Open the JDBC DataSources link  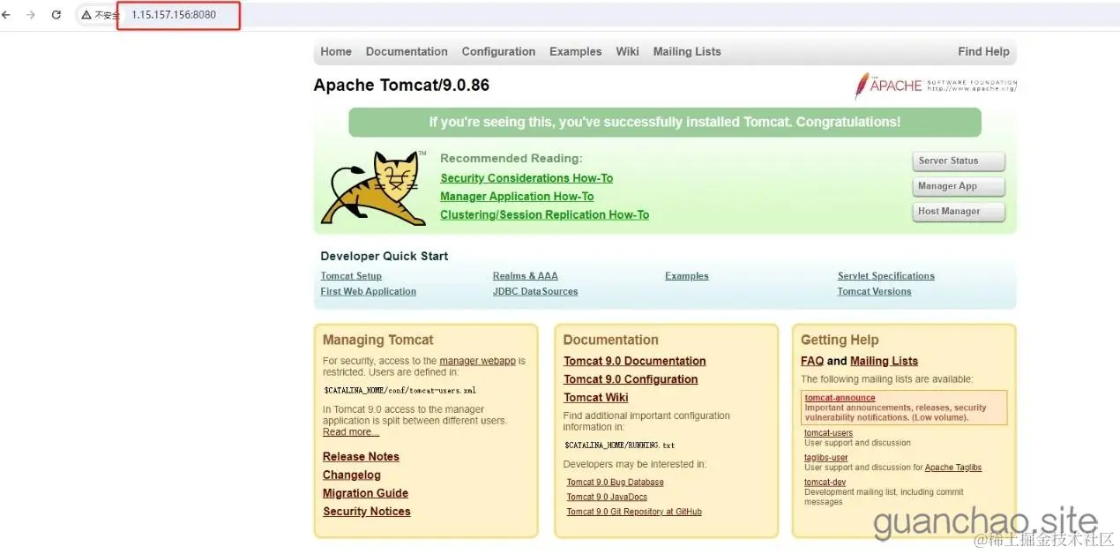point(535,292)
